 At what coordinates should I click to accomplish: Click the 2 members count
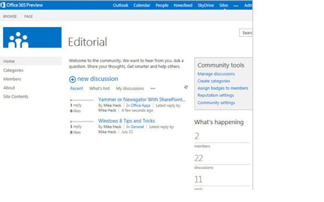197,136
